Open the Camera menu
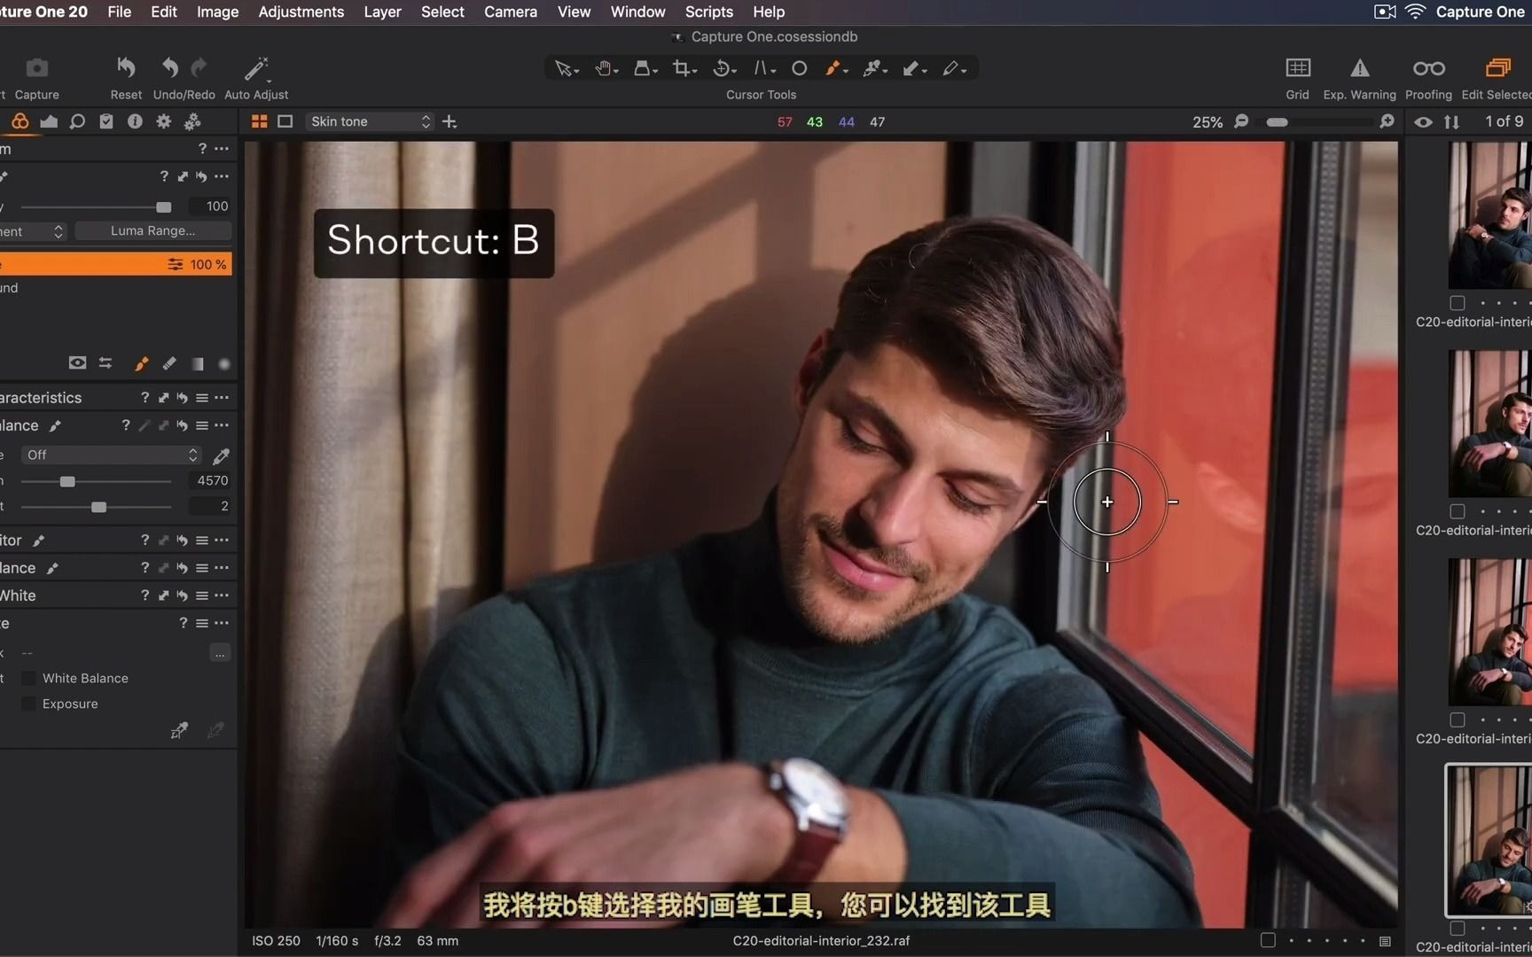1532x957 pixels. pos(510,12)
